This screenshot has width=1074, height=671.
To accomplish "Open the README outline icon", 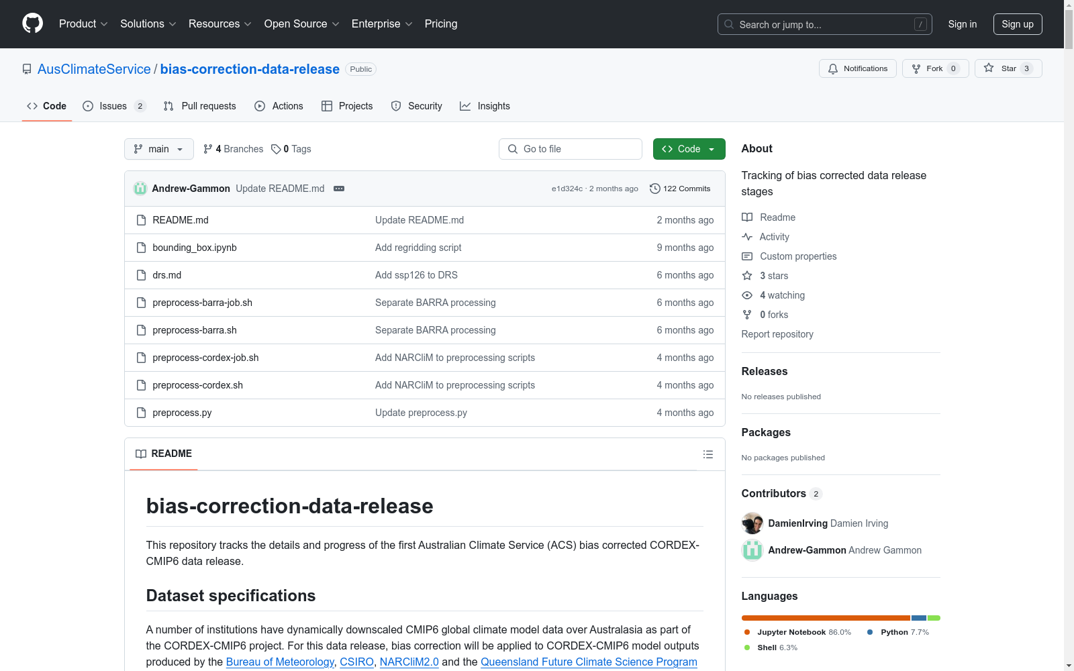I will tap(707, 454).
